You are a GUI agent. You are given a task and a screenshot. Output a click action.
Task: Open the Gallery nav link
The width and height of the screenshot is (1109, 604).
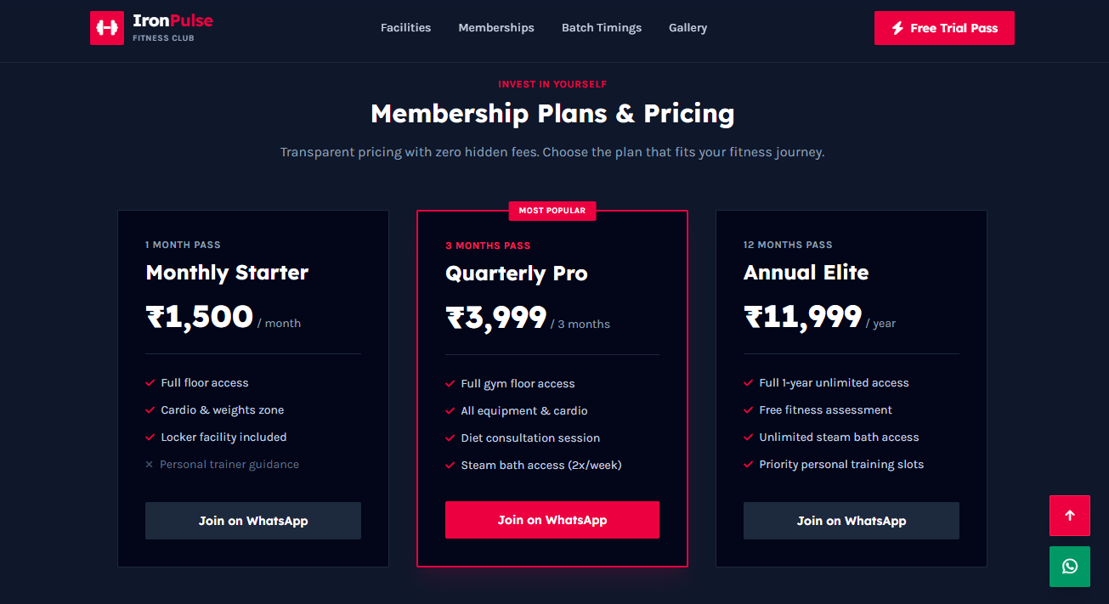687,28
